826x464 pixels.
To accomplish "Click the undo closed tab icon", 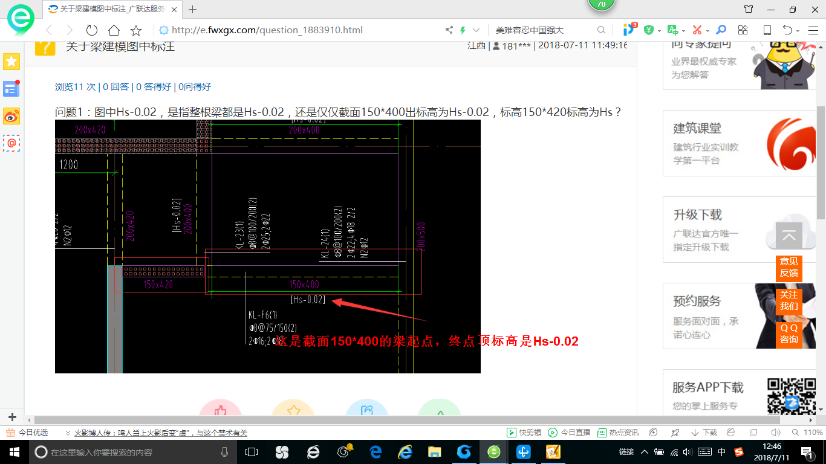I will tap(787, 30).
